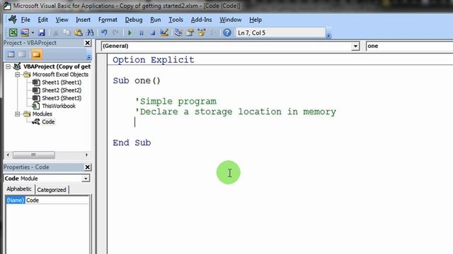The height and width of the screenshot is (254, 453).
Task: Open the main toolbar options dropdown arrow
Action: click(x=328, y=35)
